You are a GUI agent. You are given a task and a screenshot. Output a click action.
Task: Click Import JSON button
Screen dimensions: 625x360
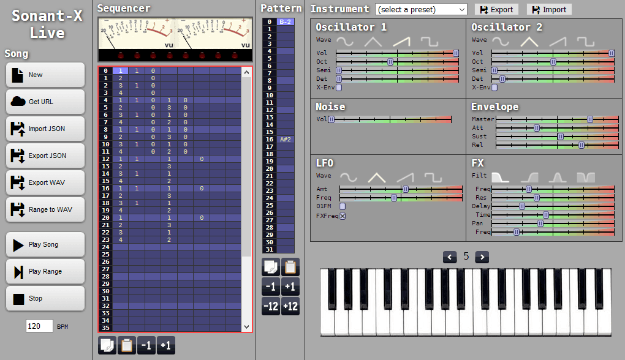pyautogui.click(x=45, y=129)
